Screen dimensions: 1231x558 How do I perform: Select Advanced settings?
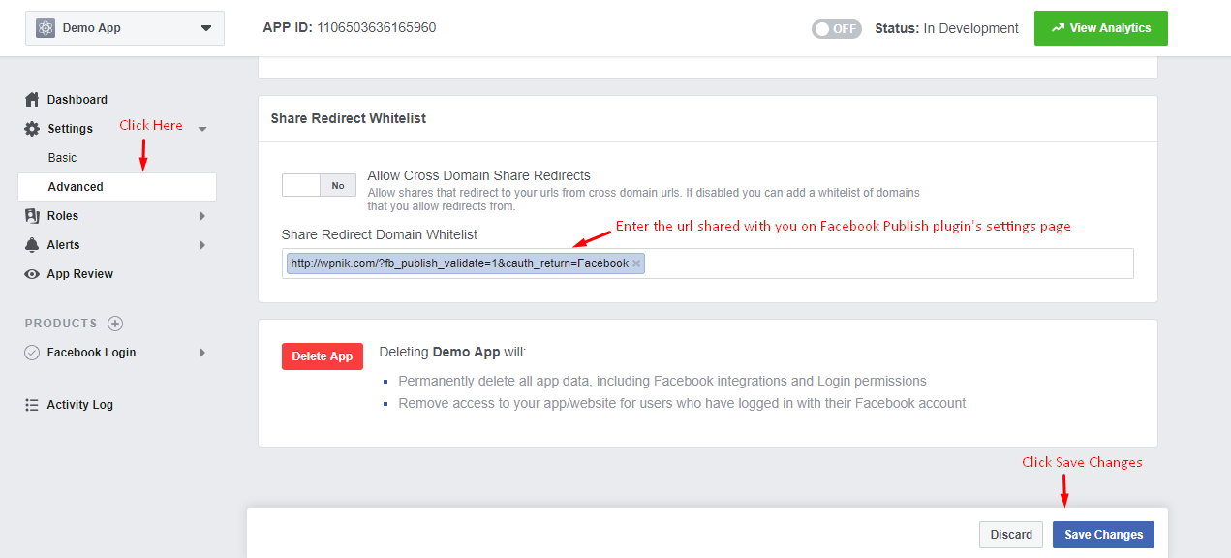(117, 187)
